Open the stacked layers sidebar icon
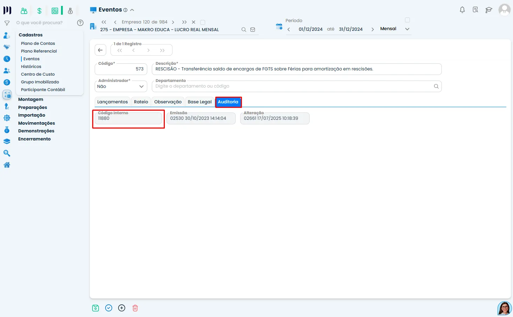This screenshot has height=317, width=513. (7, 142)
